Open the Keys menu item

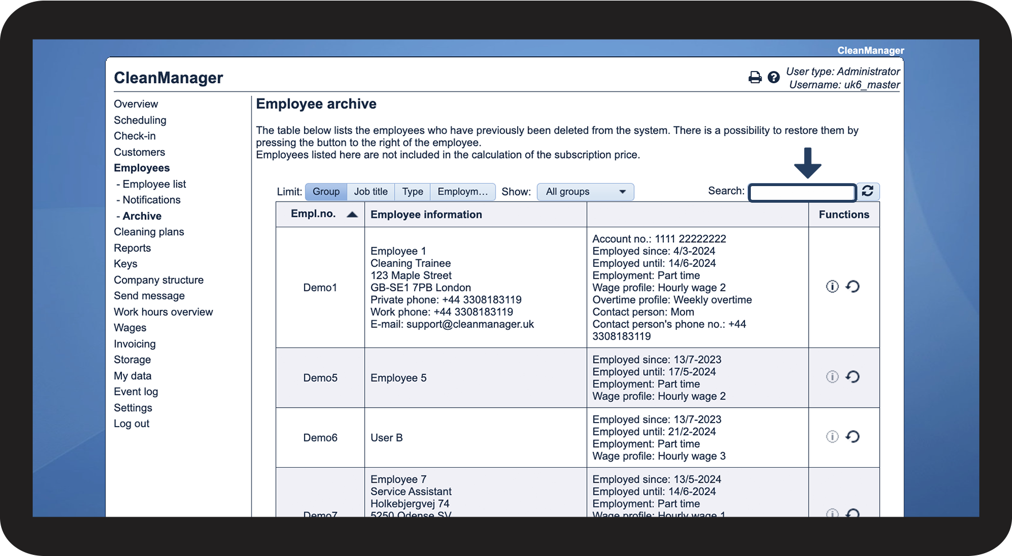[125, 264]
